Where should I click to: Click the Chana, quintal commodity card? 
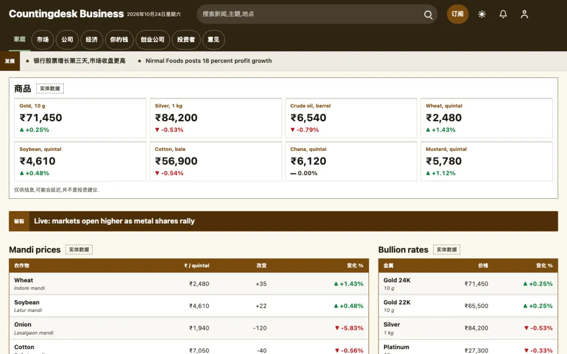(351, 161)
